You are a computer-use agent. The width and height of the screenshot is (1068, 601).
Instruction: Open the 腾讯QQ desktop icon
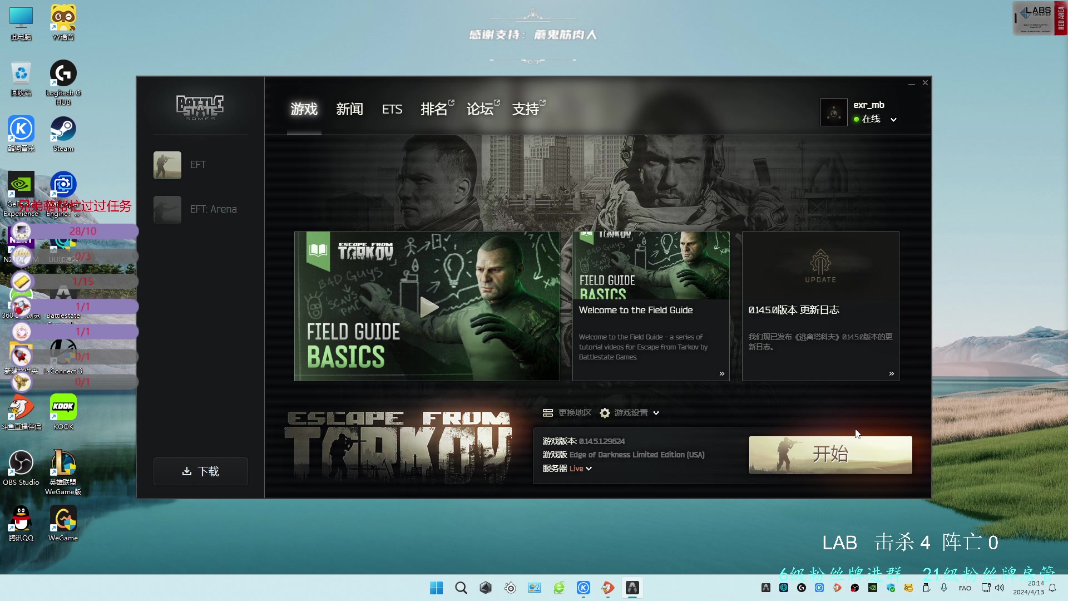click(21, 524)
